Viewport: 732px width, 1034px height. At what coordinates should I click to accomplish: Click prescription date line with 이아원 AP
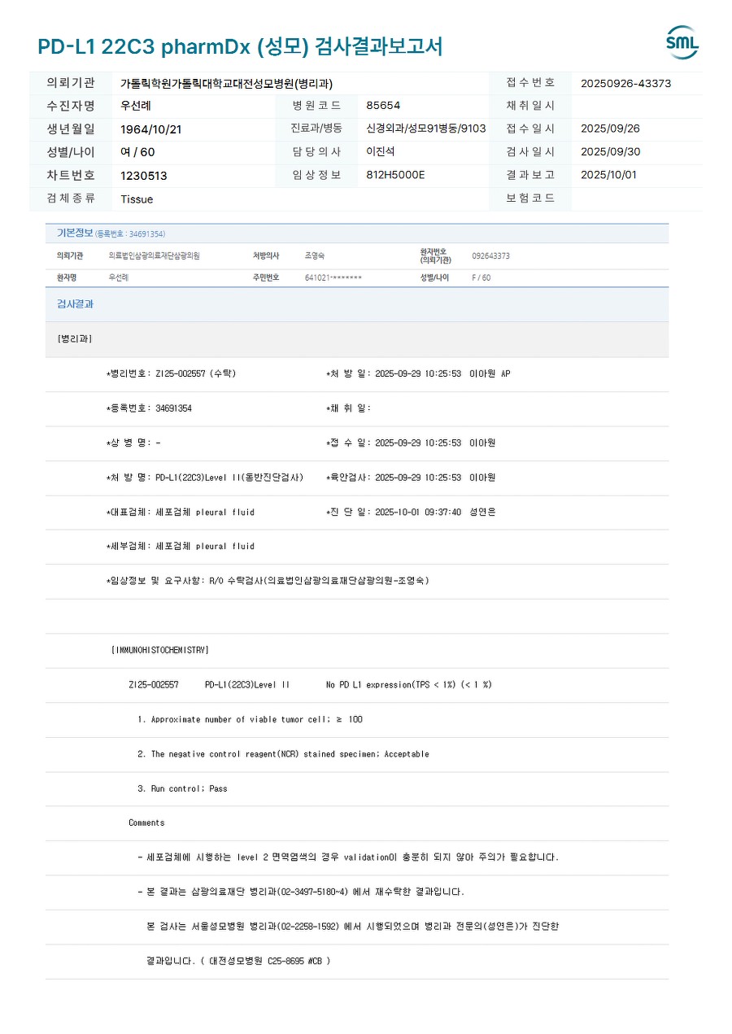pos(418,374)
